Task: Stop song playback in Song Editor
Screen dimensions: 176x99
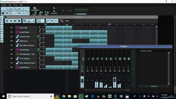Action: [19, 21]
